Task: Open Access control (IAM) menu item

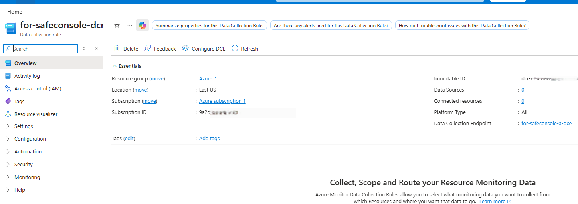Action: [x=38, y=88]
